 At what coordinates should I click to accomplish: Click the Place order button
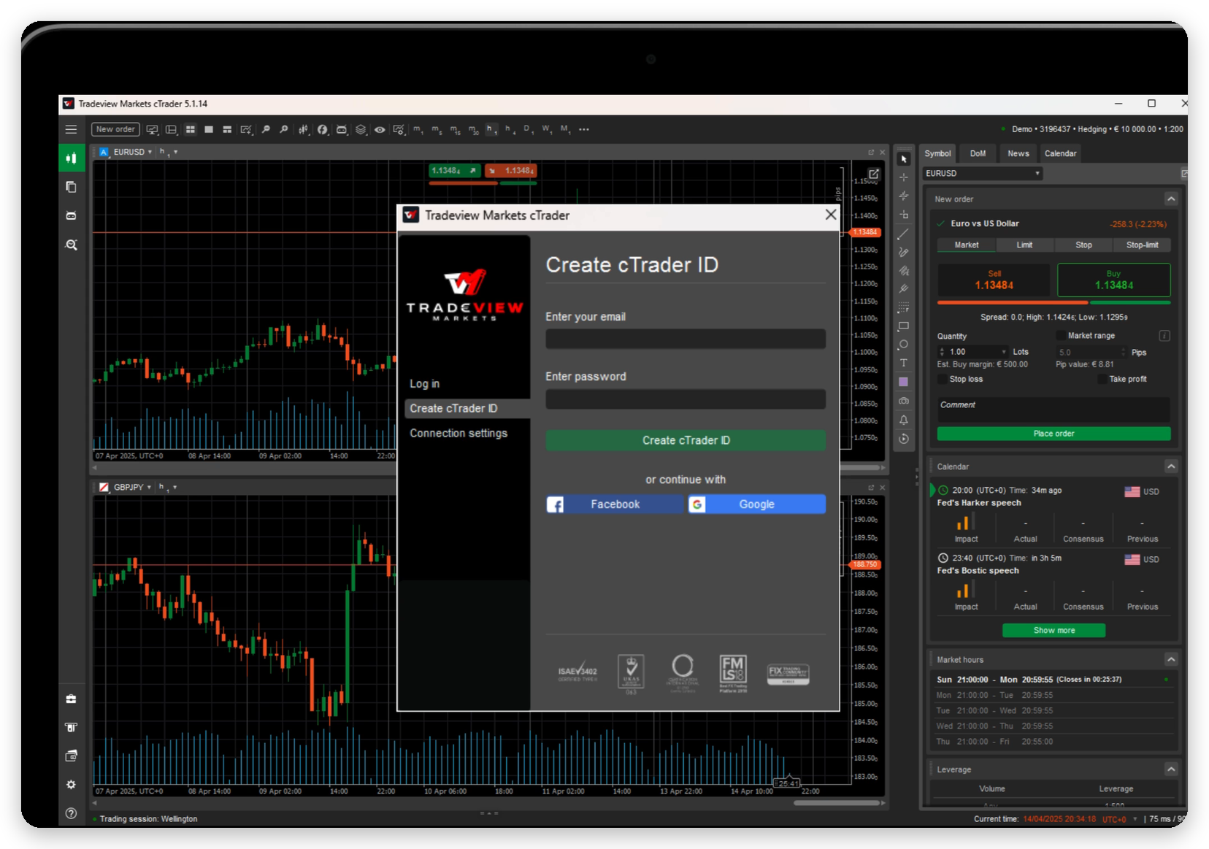[1053, 434]
